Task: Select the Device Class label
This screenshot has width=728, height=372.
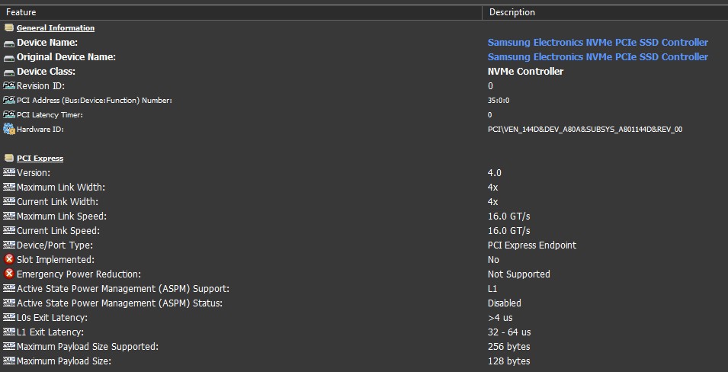Action: click(46, 72)
